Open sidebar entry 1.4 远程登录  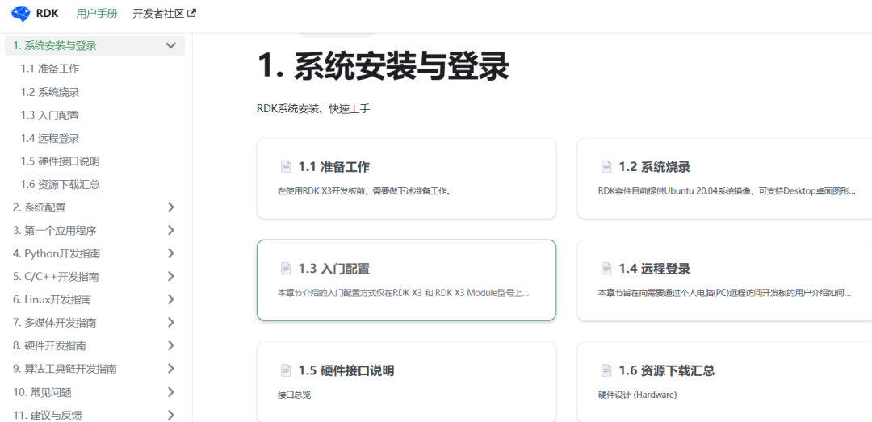(50, 139)
